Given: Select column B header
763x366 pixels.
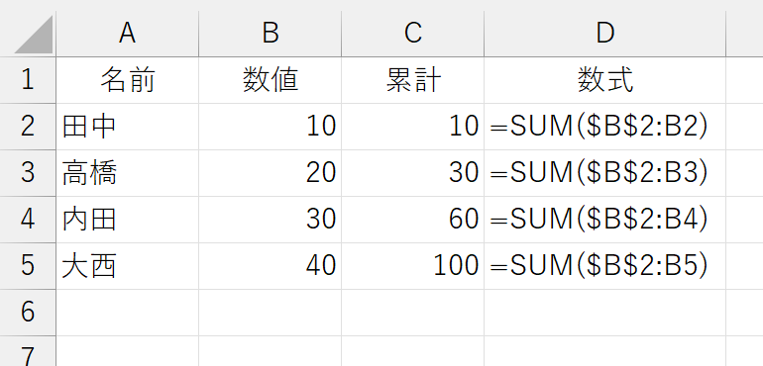Looking at the screenshot, I should coord(271,34).
